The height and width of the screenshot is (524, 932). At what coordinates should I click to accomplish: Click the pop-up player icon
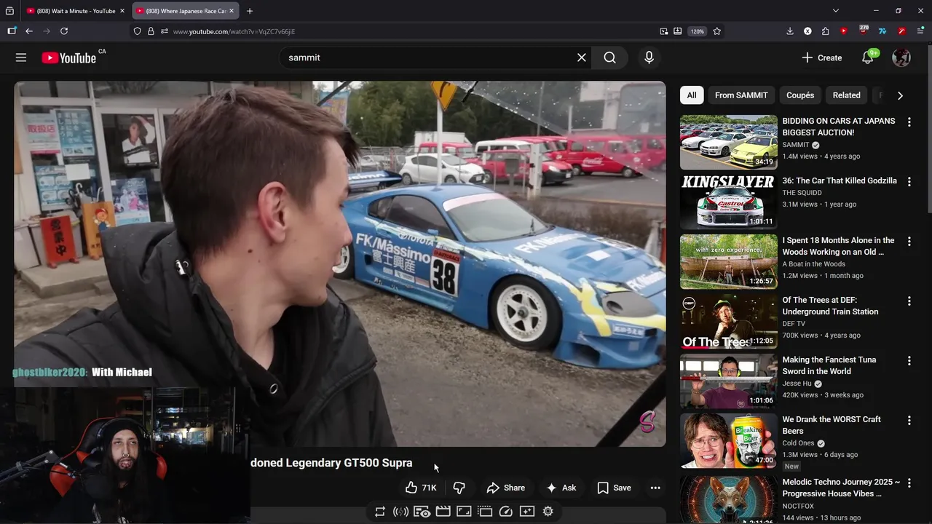coord(485,512)
